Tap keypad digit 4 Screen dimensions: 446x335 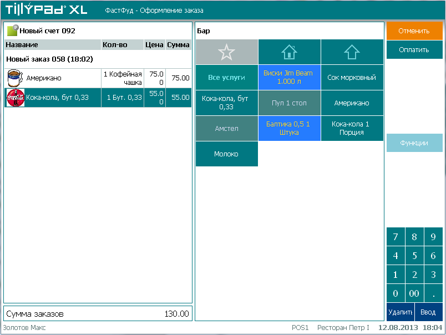click(x=396, y=255)
